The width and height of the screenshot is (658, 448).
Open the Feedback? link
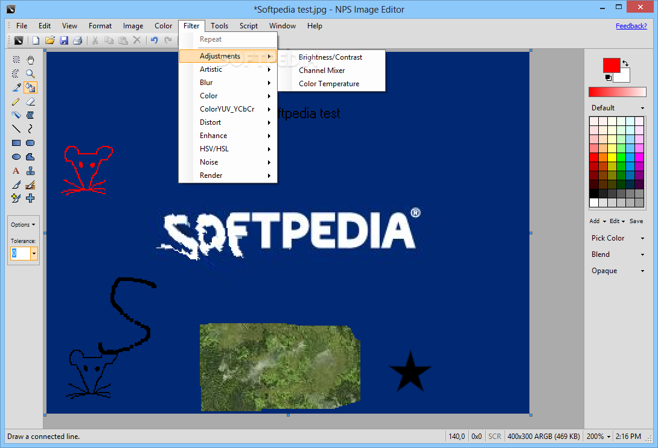point(631,26)
